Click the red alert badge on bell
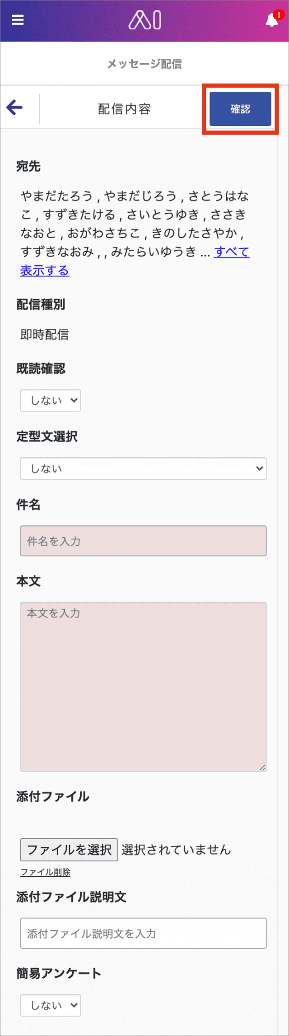Image resolution: width=289 pixels, height=1036 pixels. (x=279, y=14)
